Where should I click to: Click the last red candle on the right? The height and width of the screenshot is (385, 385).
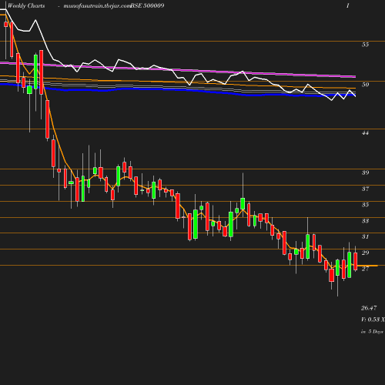(x=356, y=261)
